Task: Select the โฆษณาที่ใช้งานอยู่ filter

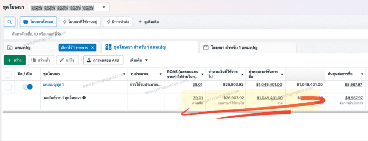Action: point(80,22)
